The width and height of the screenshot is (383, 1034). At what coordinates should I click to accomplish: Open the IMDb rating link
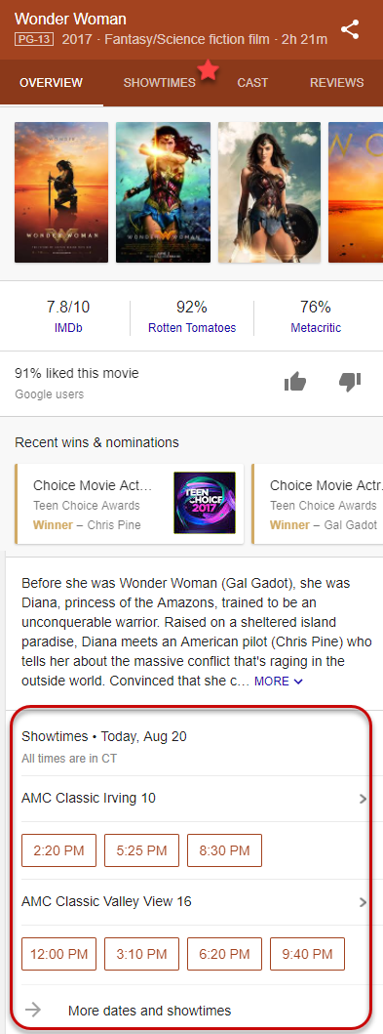tap(68, 328)
